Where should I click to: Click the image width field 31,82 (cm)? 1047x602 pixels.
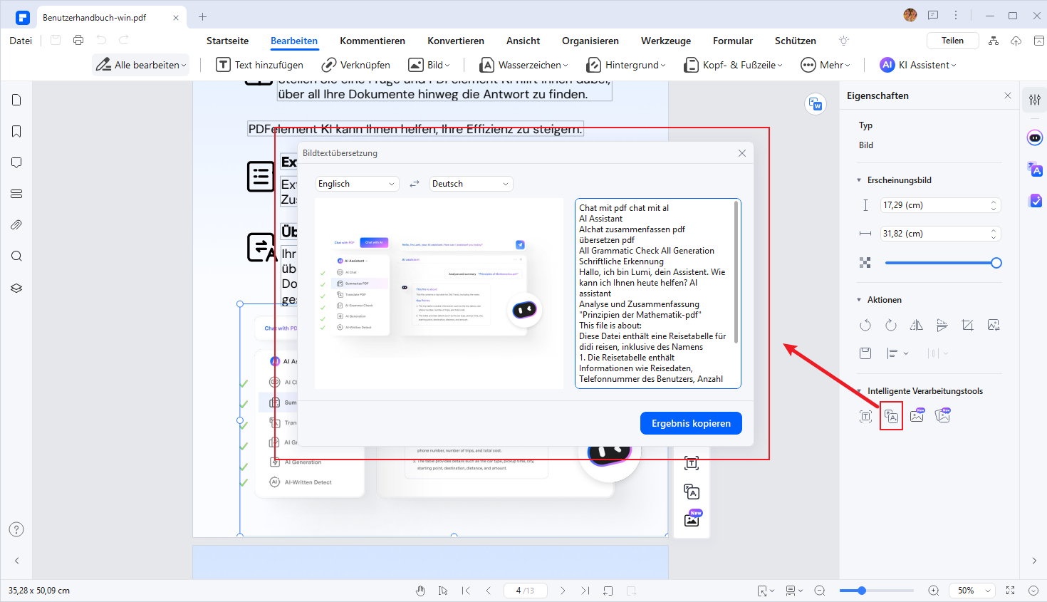tap(940, 234)
